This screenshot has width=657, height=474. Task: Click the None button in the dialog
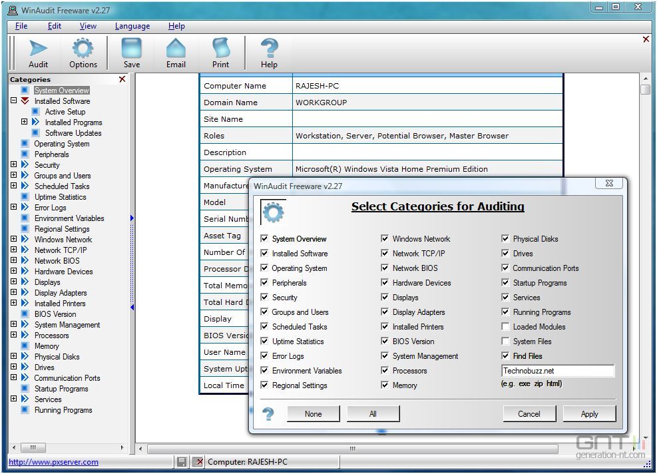tap(314, 413)
